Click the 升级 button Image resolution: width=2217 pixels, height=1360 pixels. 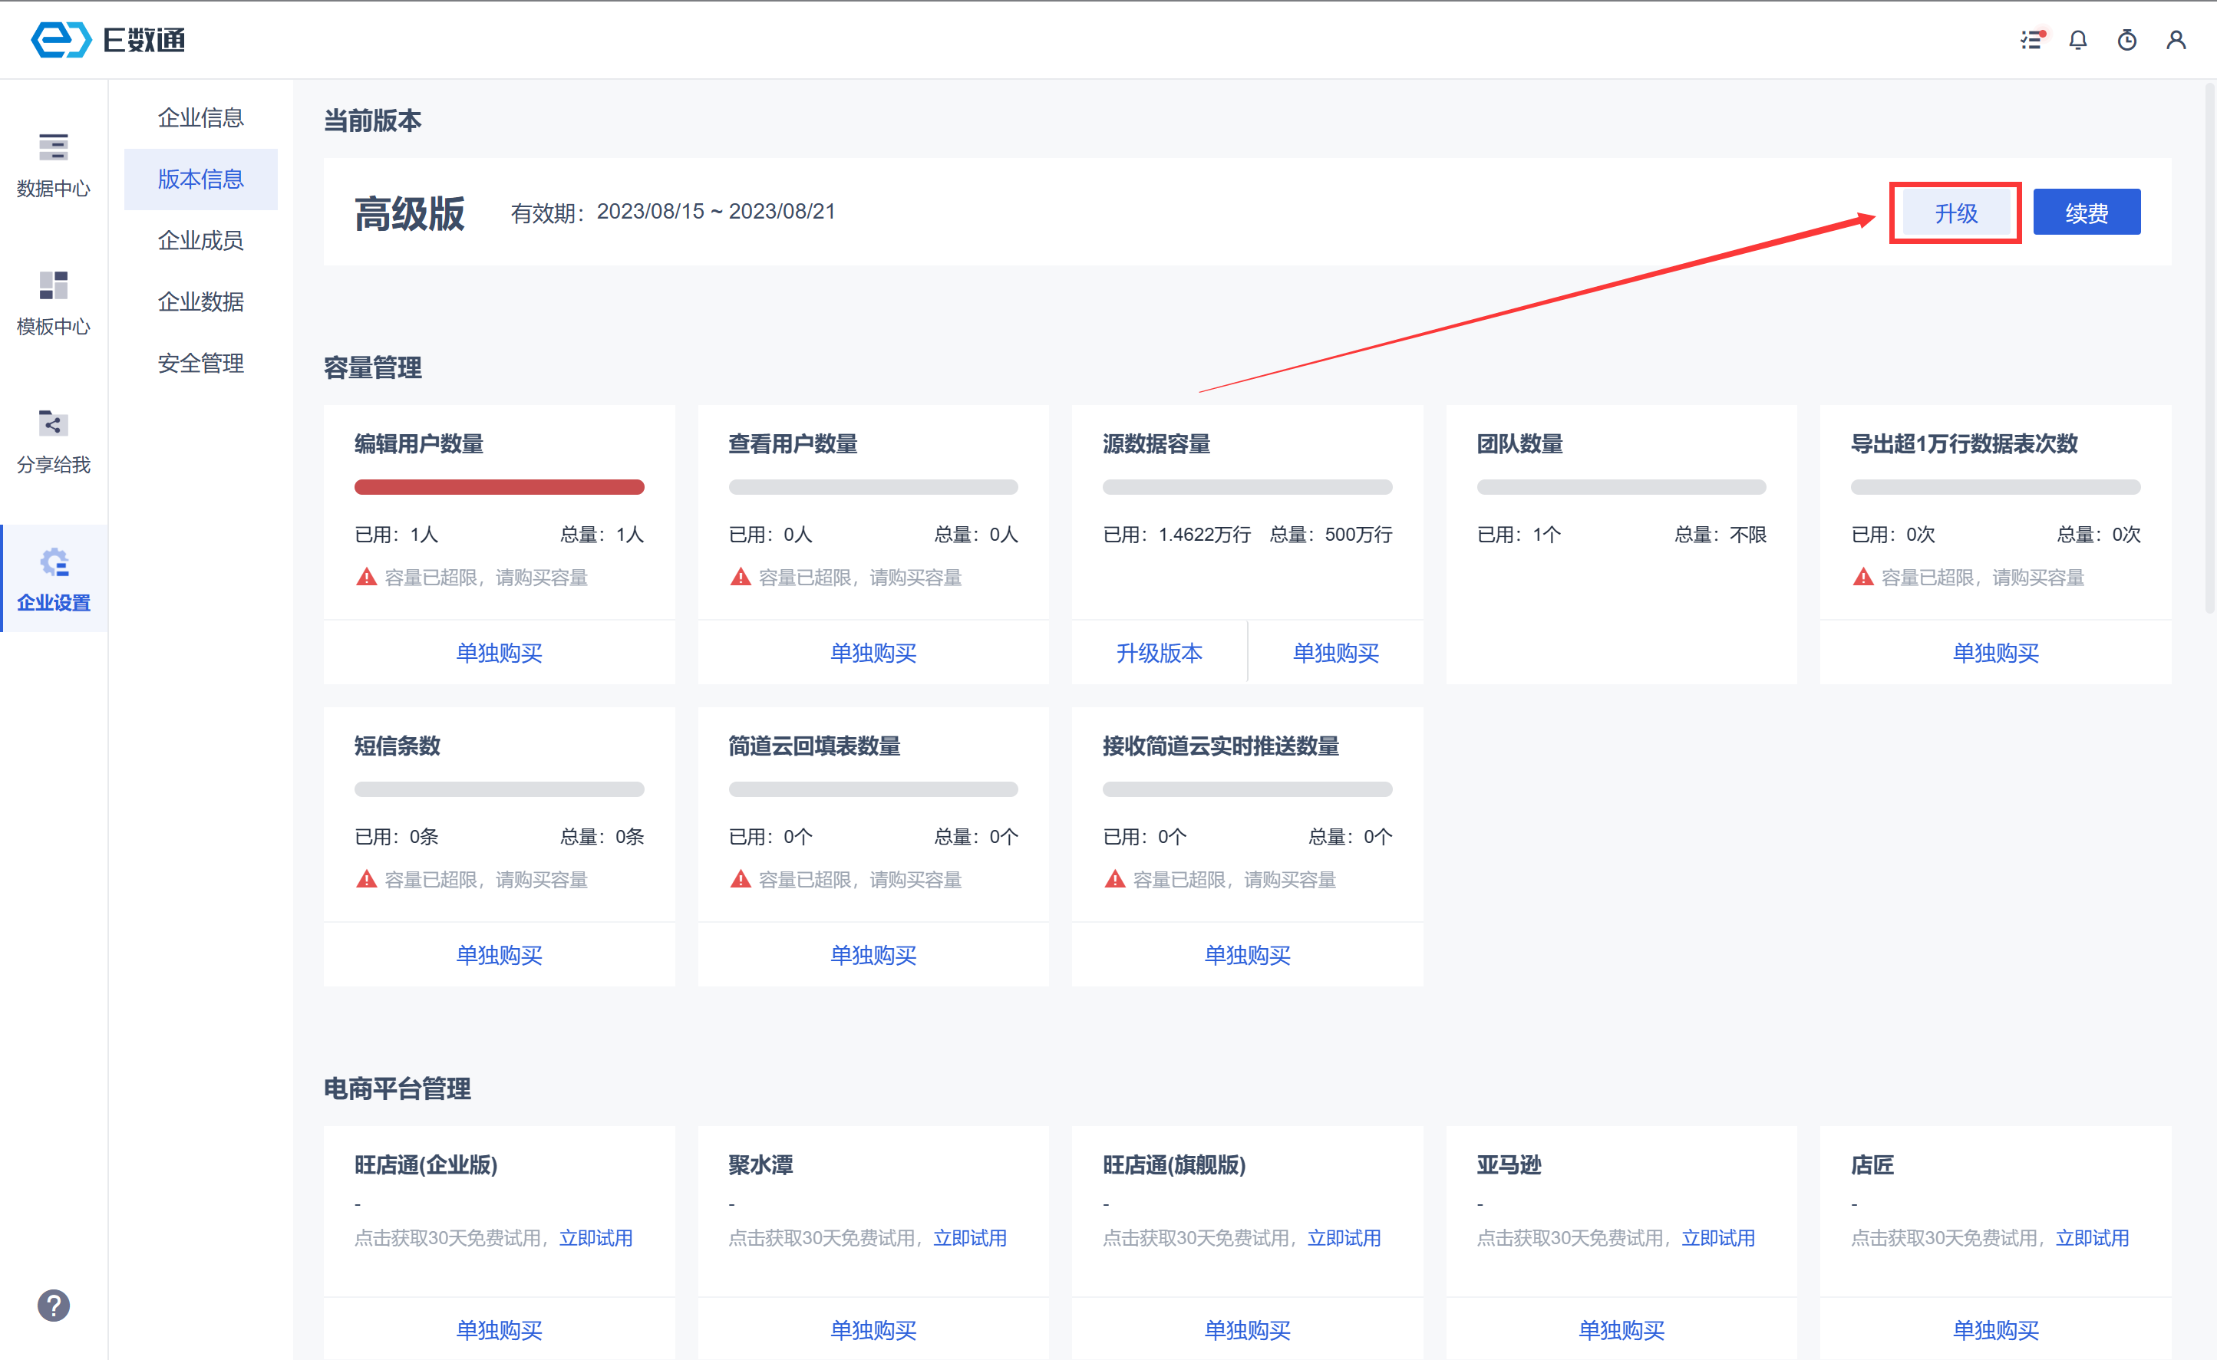[1955, 213]
